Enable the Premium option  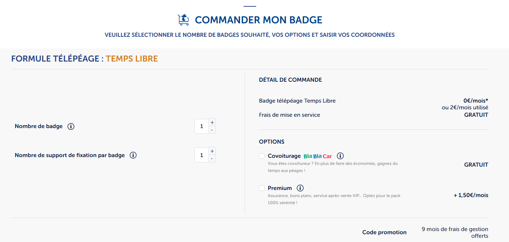pos(262,188)
